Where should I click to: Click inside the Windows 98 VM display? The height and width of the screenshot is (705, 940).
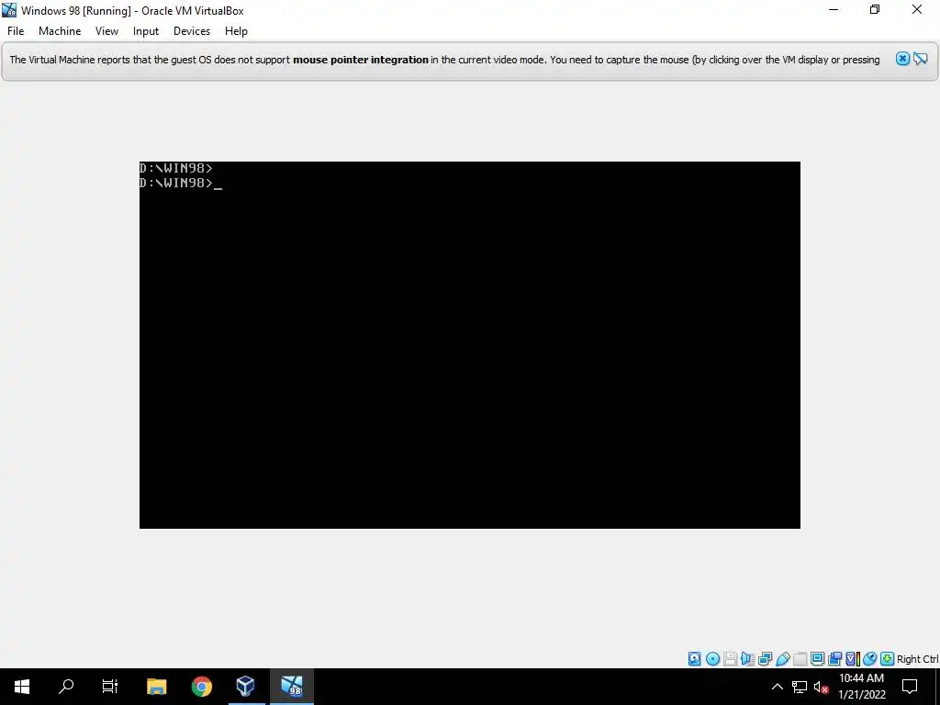pos(470,345)
